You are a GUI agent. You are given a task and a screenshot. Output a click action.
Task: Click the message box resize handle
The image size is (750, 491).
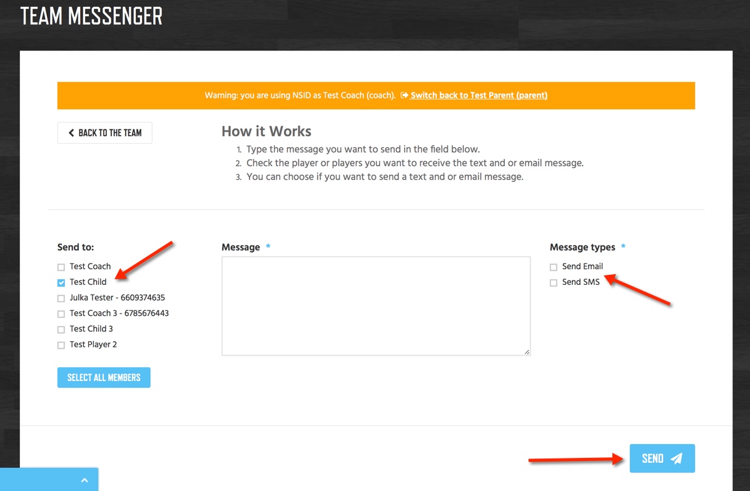click(x=527, y=352)
